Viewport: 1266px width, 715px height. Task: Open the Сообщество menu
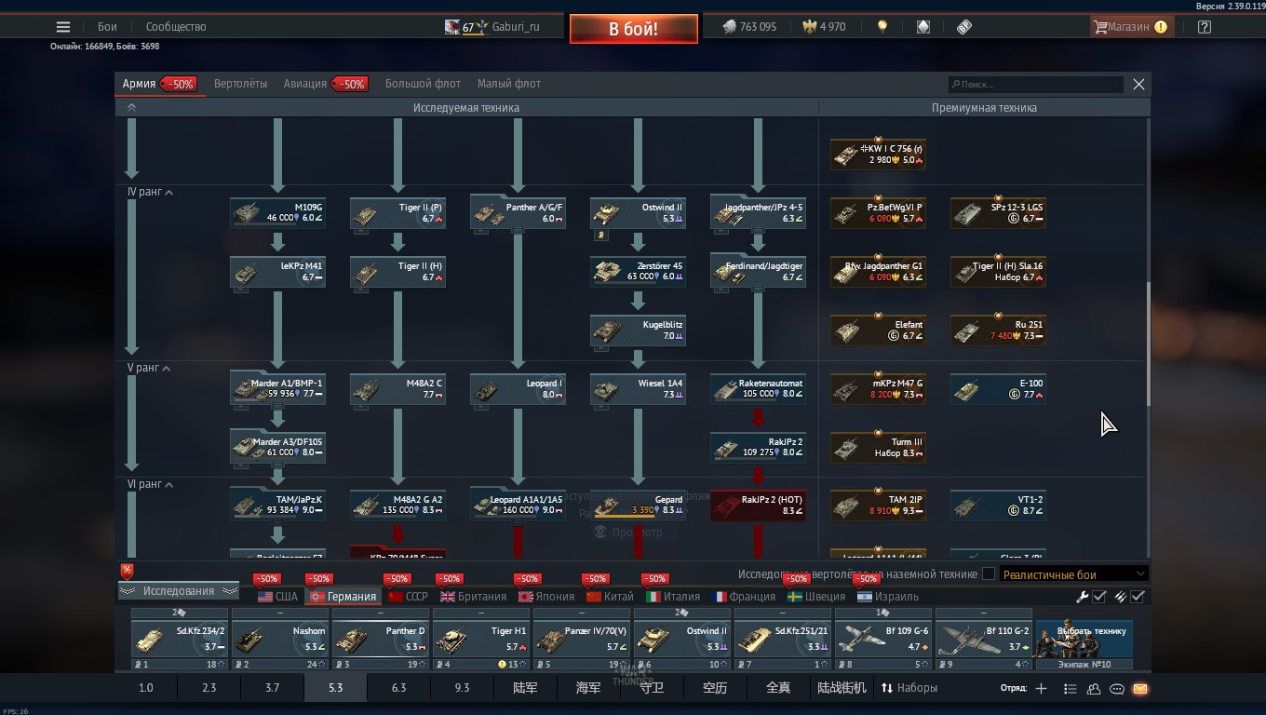pyautogui.click(x=176, y=27)
